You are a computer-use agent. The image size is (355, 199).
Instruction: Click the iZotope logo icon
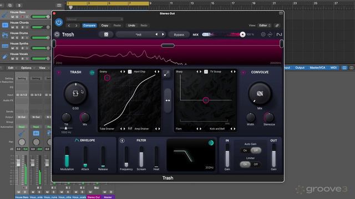[279, 34]
